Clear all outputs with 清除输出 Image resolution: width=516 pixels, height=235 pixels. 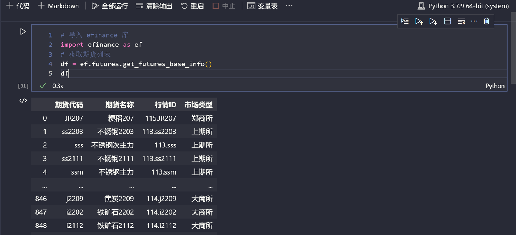(153, 5)
